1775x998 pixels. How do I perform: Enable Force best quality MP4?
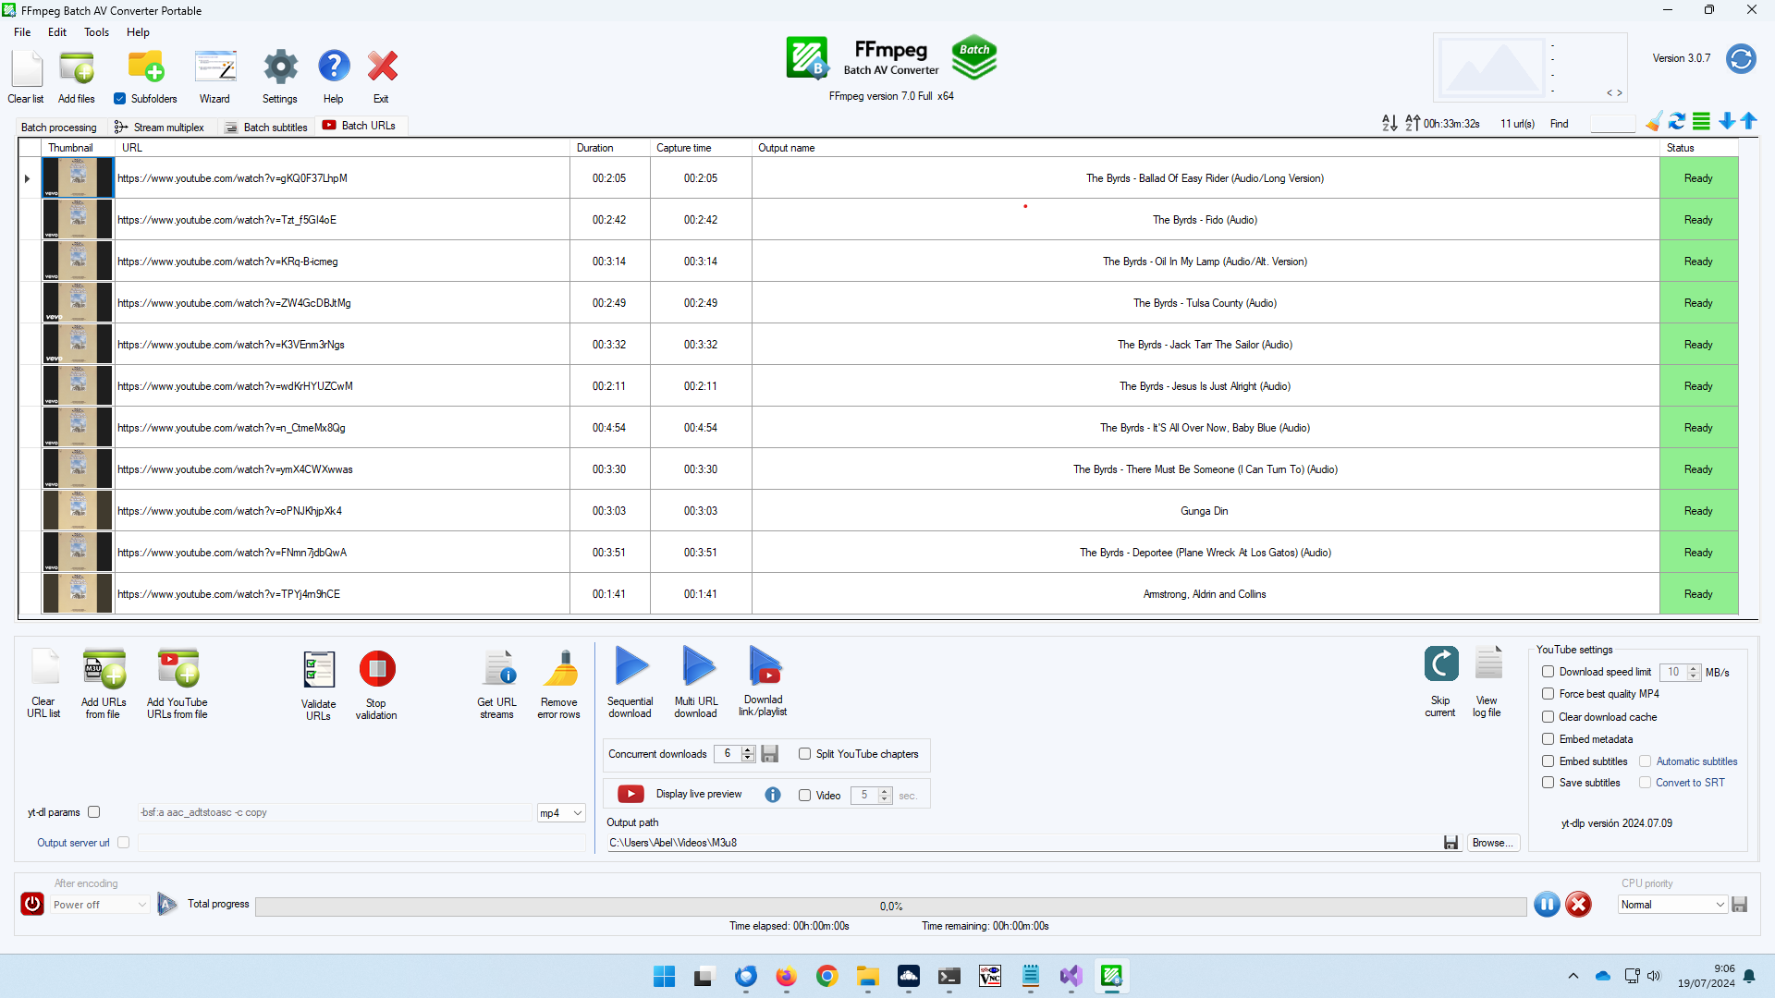click(x=1548, y=694)
